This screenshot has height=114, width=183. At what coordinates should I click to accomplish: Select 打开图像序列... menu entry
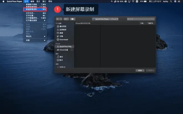[x=35, y=18]
